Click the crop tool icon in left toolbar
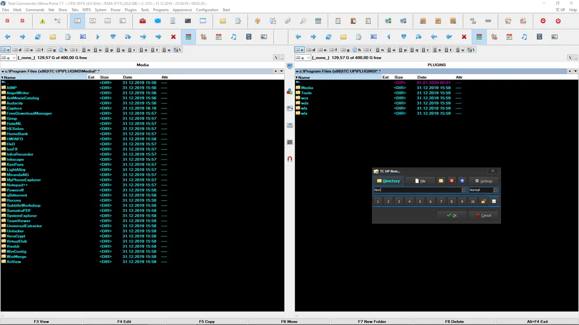The width and height of the screenshot is (579, 325). coord(203,37)
